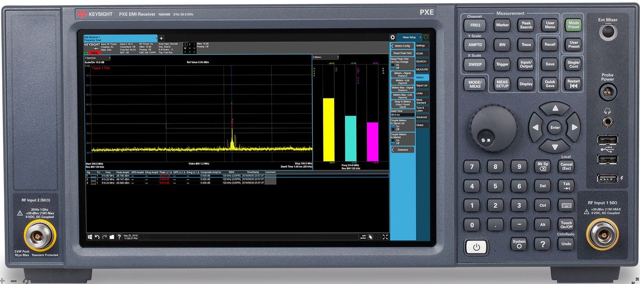Image resolution: width=640 pixels, height=284 pixels.
Task: Click the undo arrow in the bottom toolbar
Action: click(97, 237)
